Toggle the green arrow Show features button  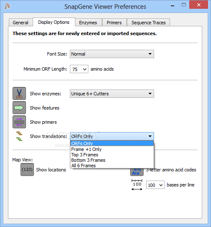[19, 107]
